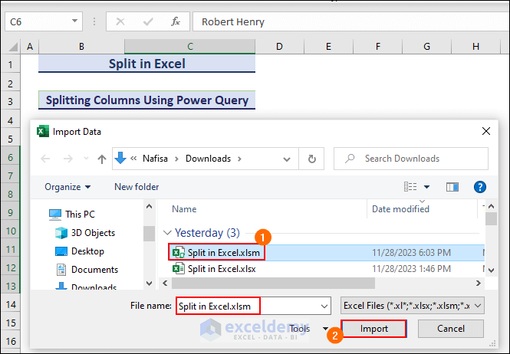The width and height of the screenshot is (510, 354).
Task: Open the Organize menu
Action: pos(67,187)
